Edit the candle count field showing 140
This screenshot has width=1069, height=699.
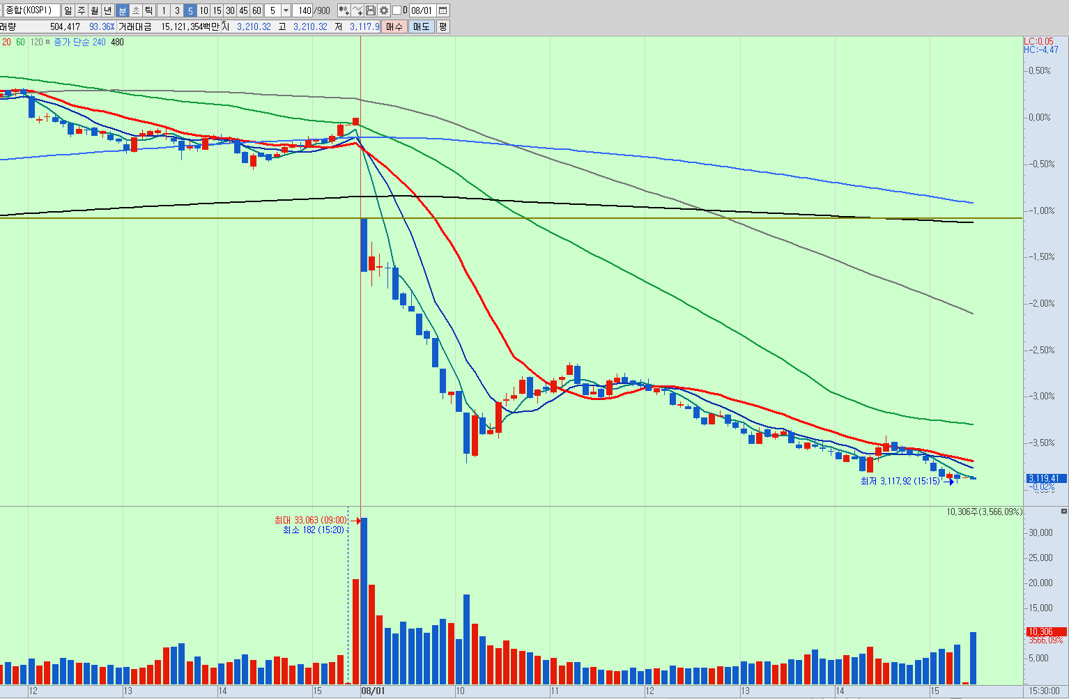pyautogui.click(x=303, y=10)
